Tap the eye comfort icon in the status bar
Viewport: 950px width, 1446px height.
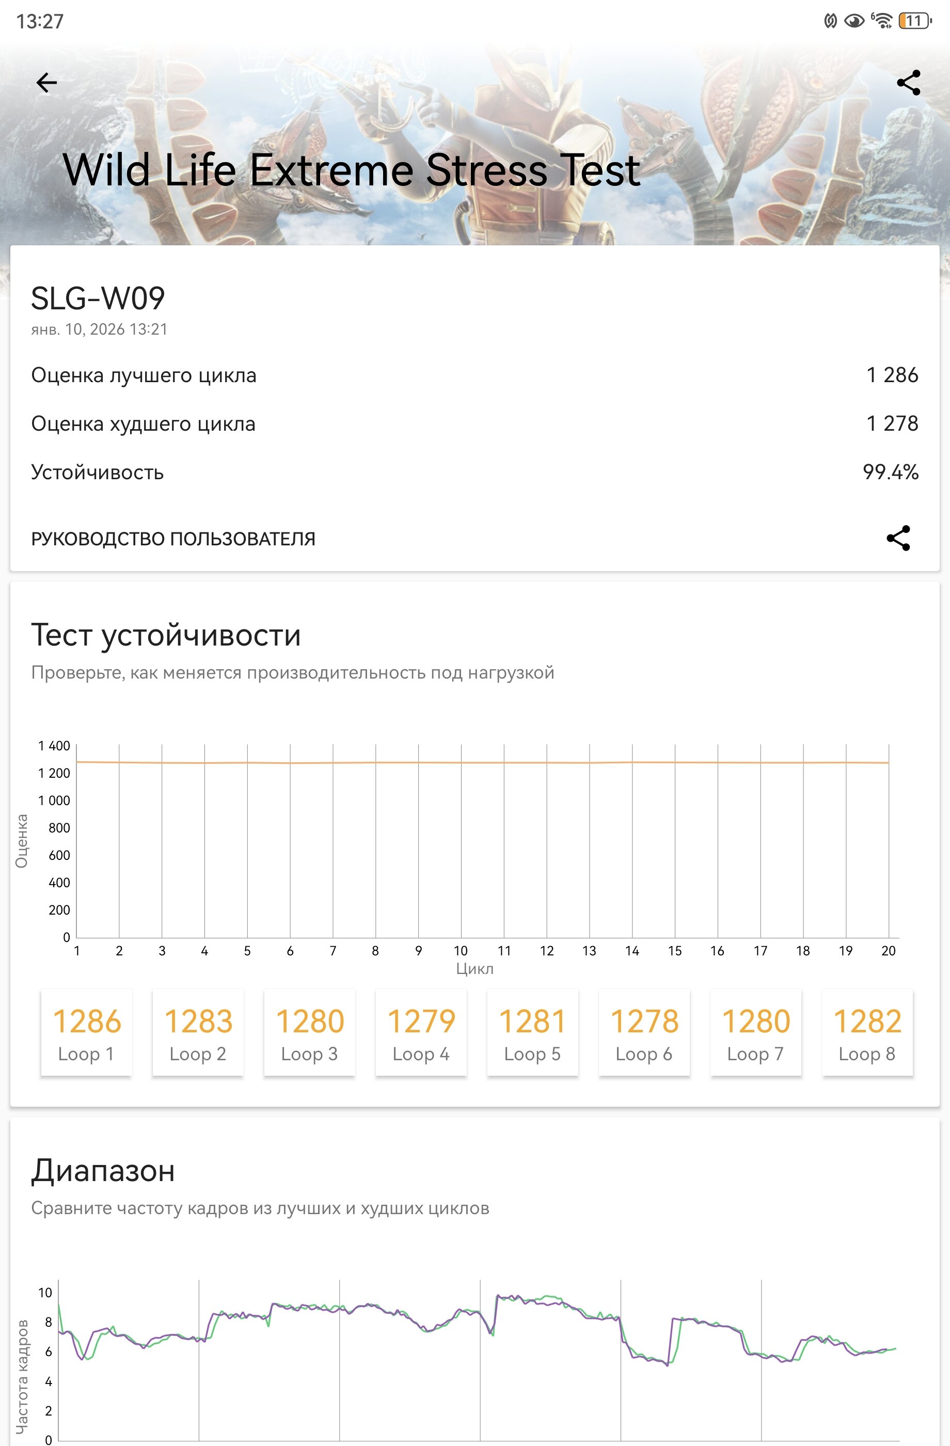pos(854,21)
